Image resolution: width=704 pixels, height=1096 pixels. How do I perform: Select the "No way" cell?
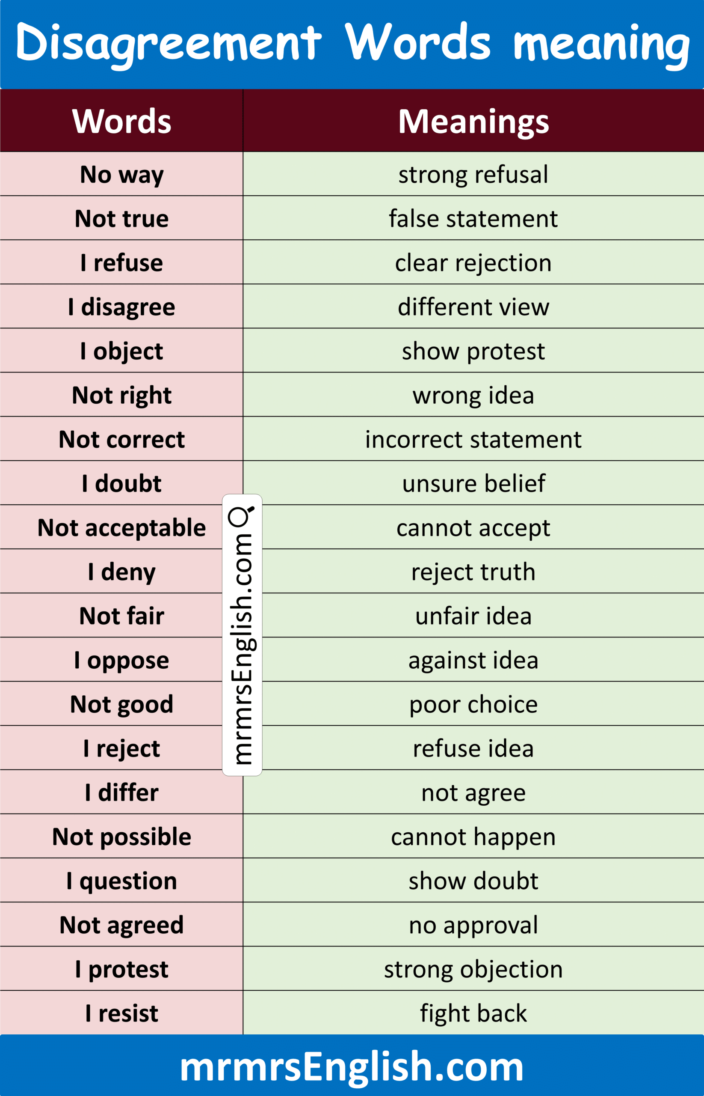[121, 174]
